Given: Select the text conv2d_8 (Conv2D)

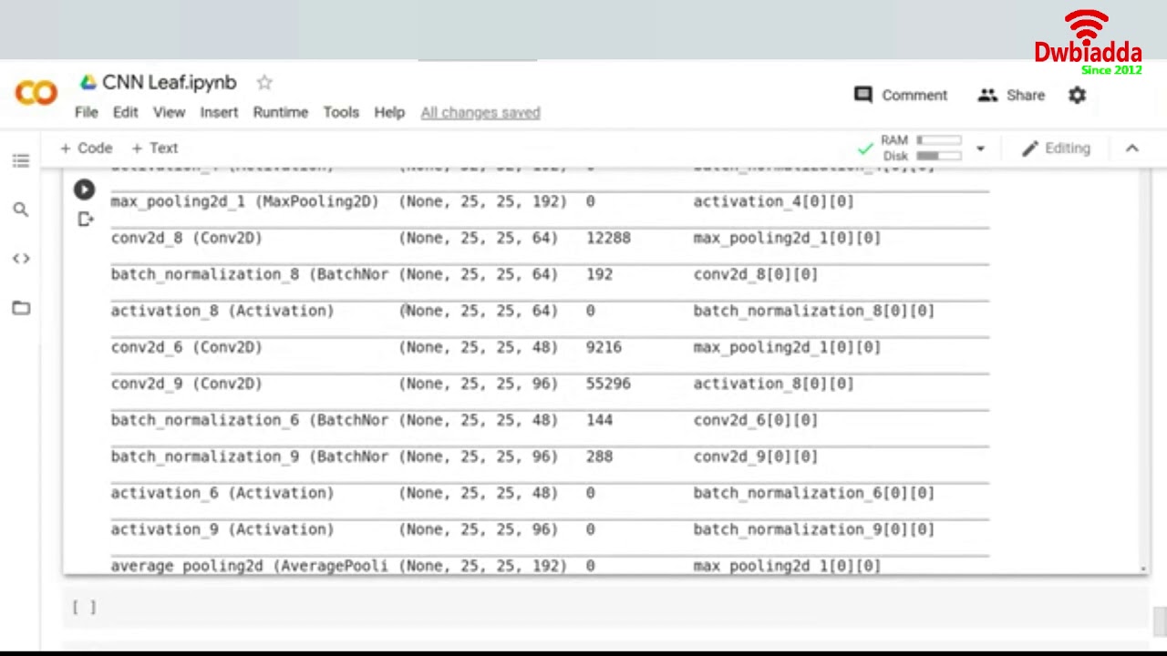Looking at the screenshot, I should 186,238.
